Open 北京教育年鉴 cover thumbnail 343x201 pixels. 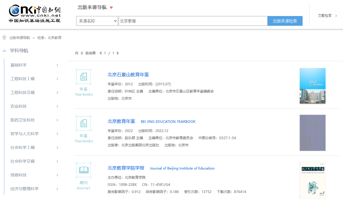313,133
